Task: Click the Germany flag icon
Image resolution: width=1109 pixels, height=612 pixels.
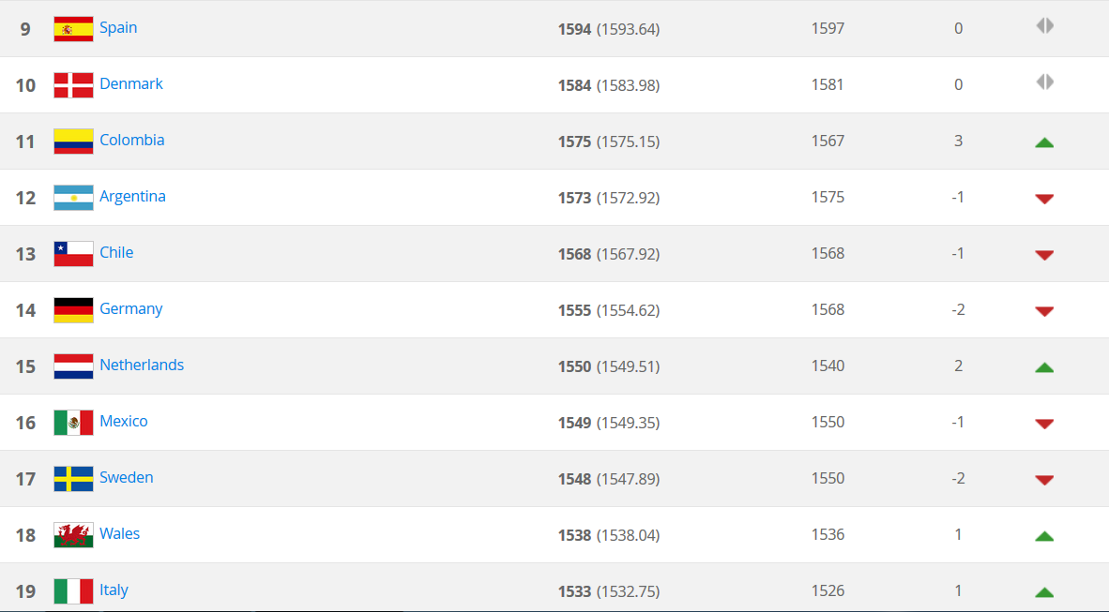Action: point(73,310)
